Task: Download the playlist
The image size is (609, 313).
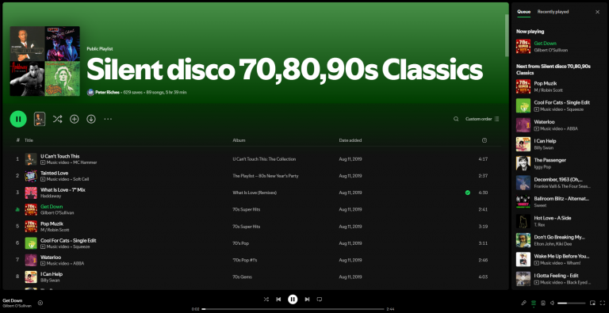Action: coord(91,119)
